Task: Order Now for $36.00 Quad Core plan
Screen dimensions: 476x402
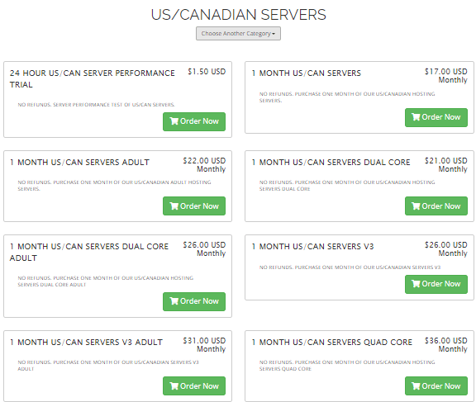Action: tap(436, 386)
